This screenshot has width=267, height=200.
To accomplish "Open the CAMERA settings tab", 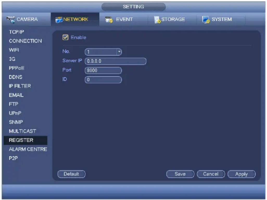I will pos(26,19).
